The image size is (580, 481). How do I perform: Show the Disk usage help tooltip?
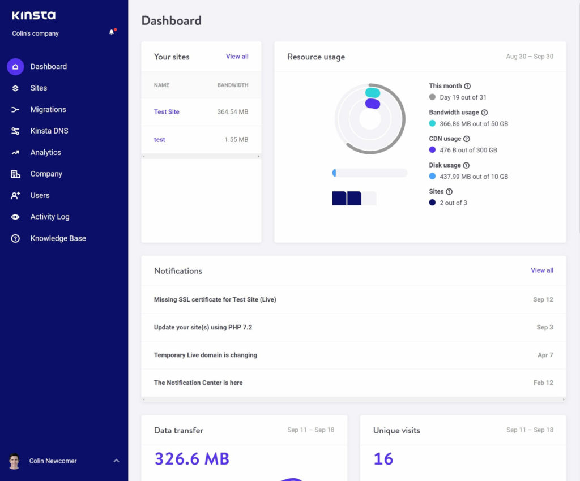coord(466,165)
